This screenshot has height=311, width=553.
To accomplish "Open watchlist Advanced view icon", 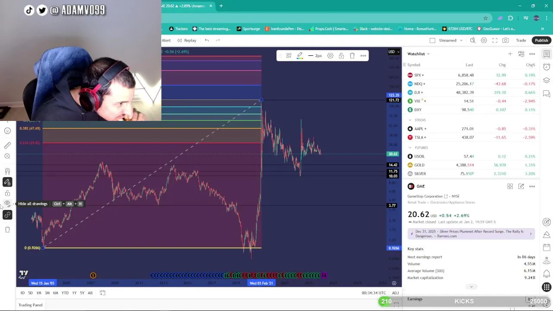I will (x=521, y=54).
